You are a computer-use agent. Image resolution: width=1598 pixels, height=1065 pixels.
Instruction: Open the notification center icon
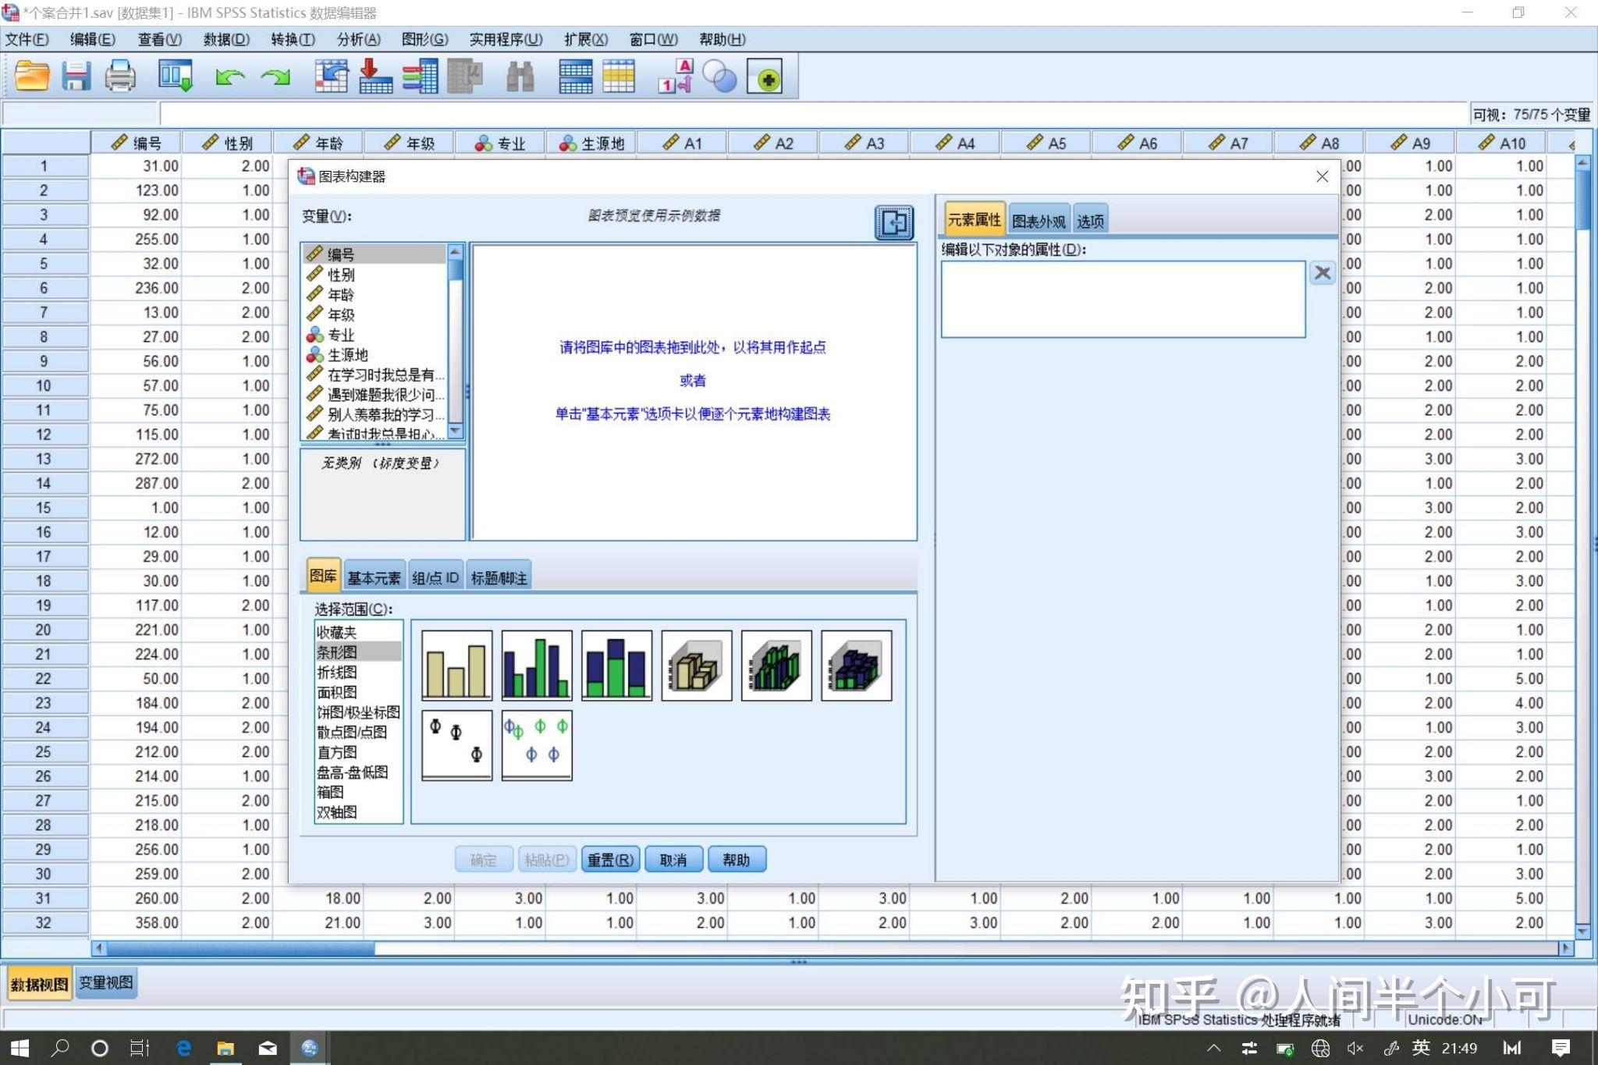click(1561, 1048)
